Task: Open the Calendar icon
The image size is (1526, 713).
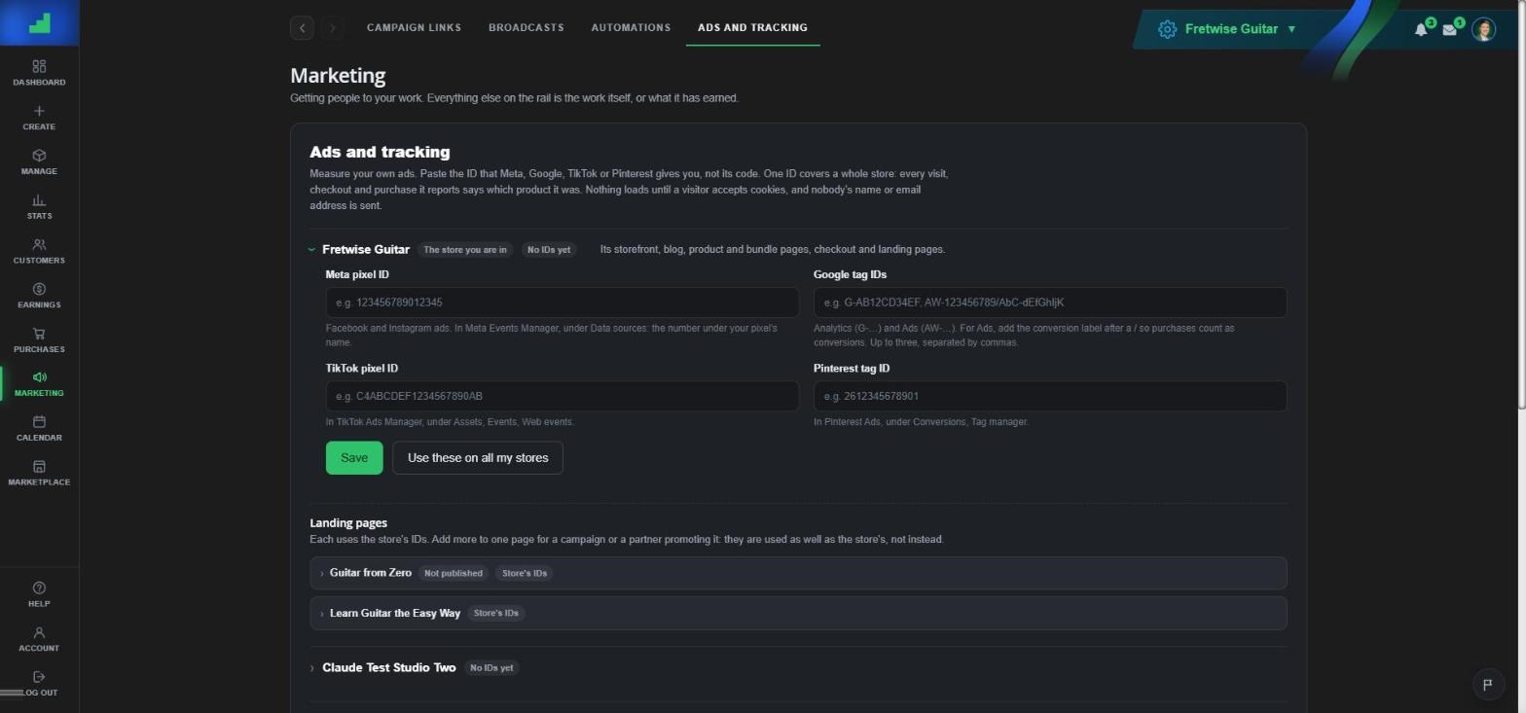Action: [39, 422]
